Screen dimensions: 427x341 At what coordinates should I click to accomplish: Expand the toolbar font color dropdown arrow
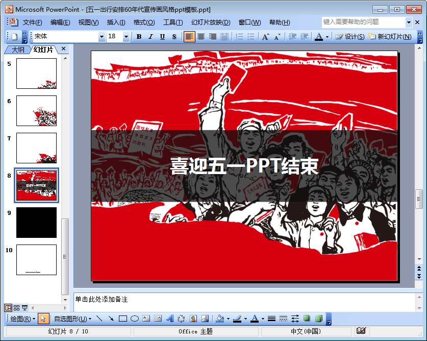coord(327,37)
